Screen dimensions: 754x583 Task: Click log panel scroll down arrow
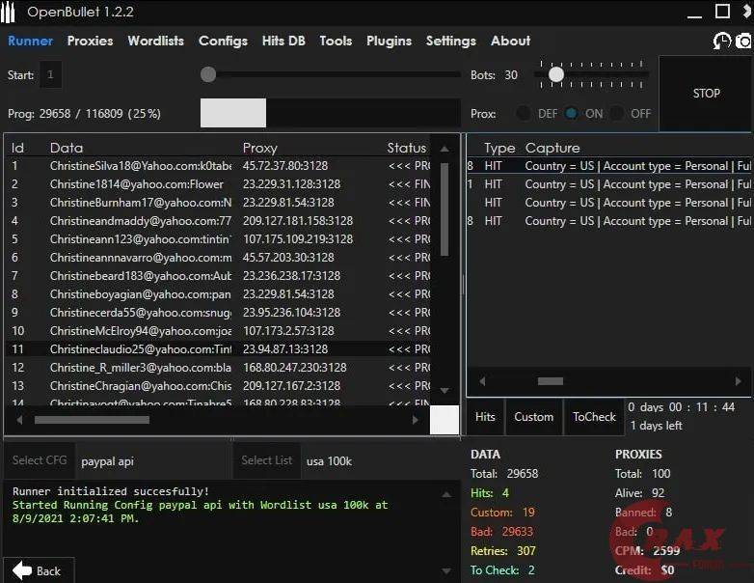point(446,571)
